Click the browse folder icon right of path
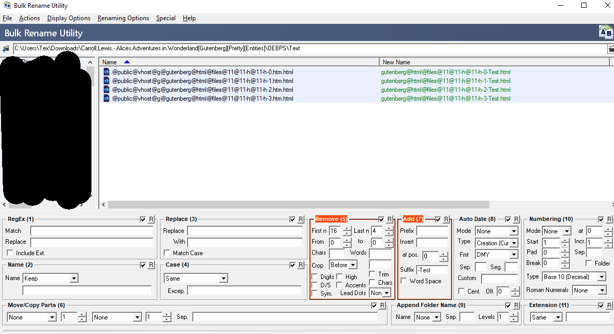The height and width of the screenshot is (334, 614). (611, 49)
